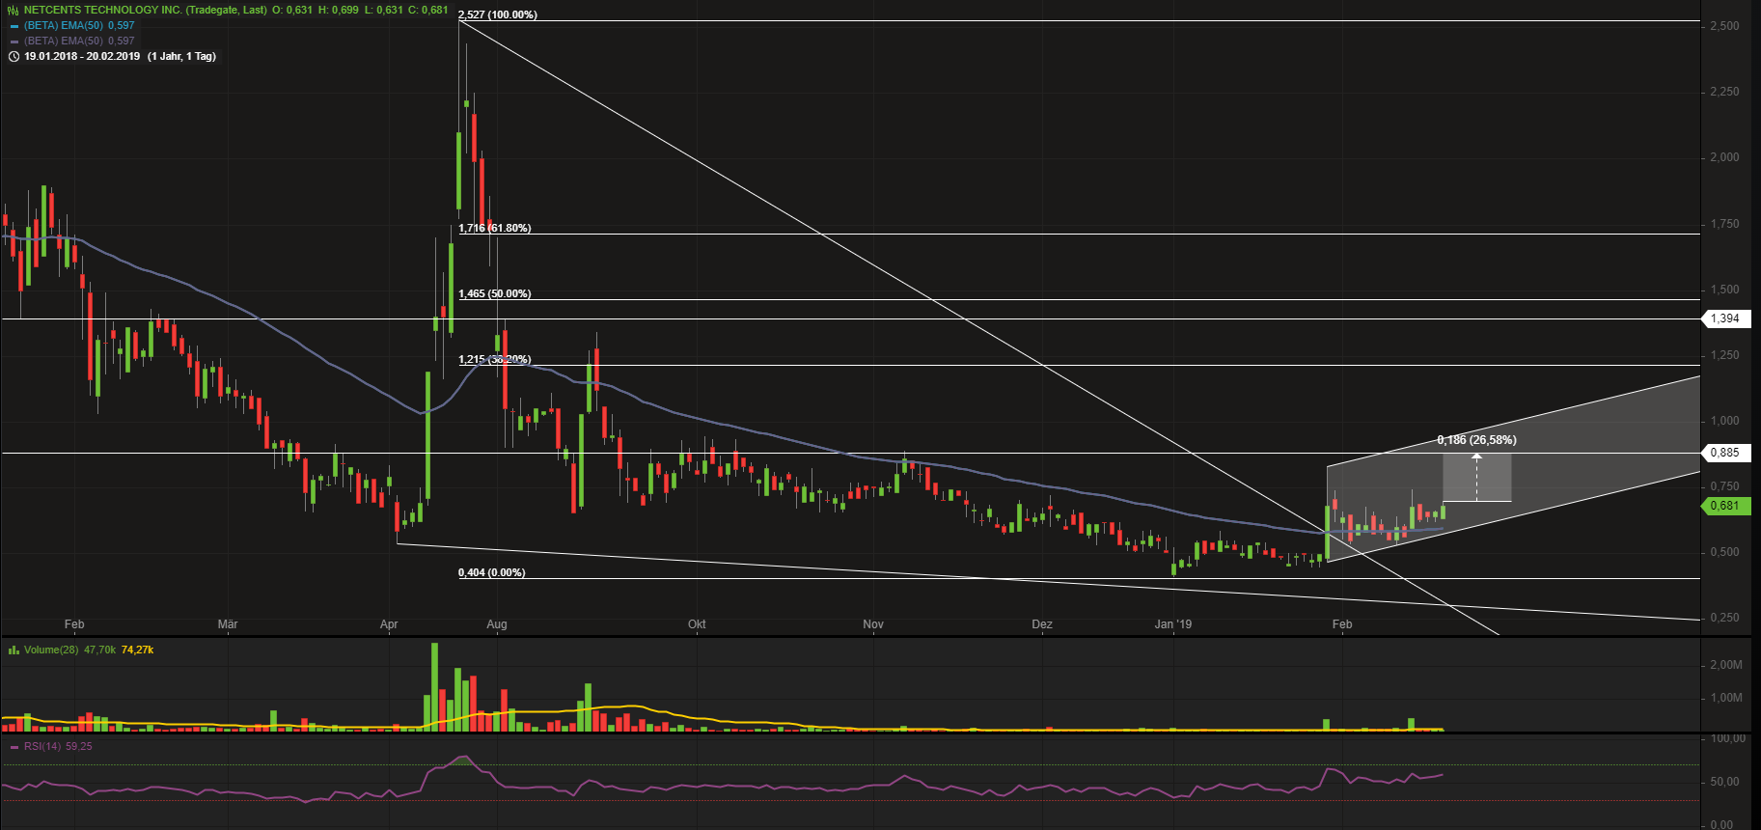The width and height of the screenshot is (1761, 830).
Task: Click the measurement label 0,186 (26,58%)
Action: [x=1476, y=440]
